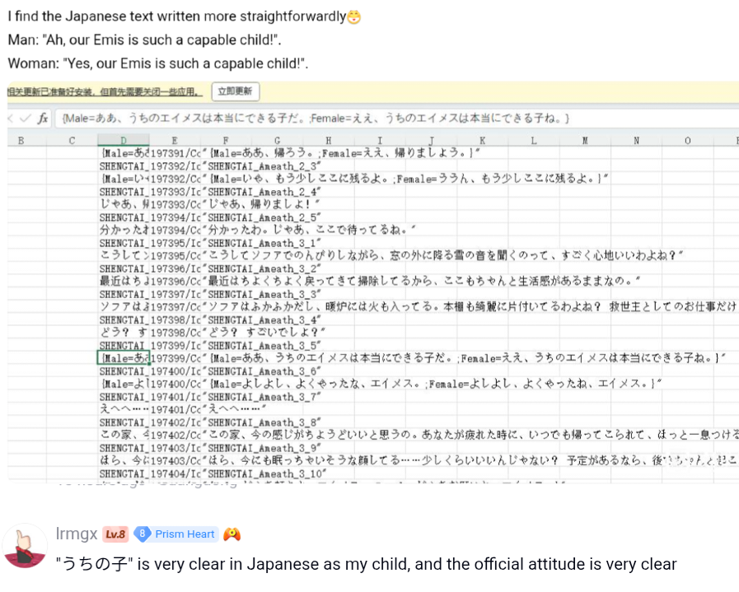Click the green-bordered active cell in column D
739x592 pixels.
click(x=124, y=358)
